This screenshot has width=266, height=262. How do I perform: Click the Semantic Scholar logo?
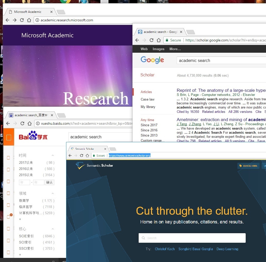(x=94, y=166)
